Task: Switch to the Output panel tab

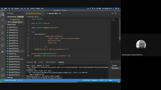Action: pyautogui.click(x=41, y=62)
